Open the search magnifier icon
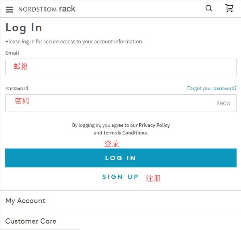The width and height of the screenshot is (241, 230). coord(209,8)
